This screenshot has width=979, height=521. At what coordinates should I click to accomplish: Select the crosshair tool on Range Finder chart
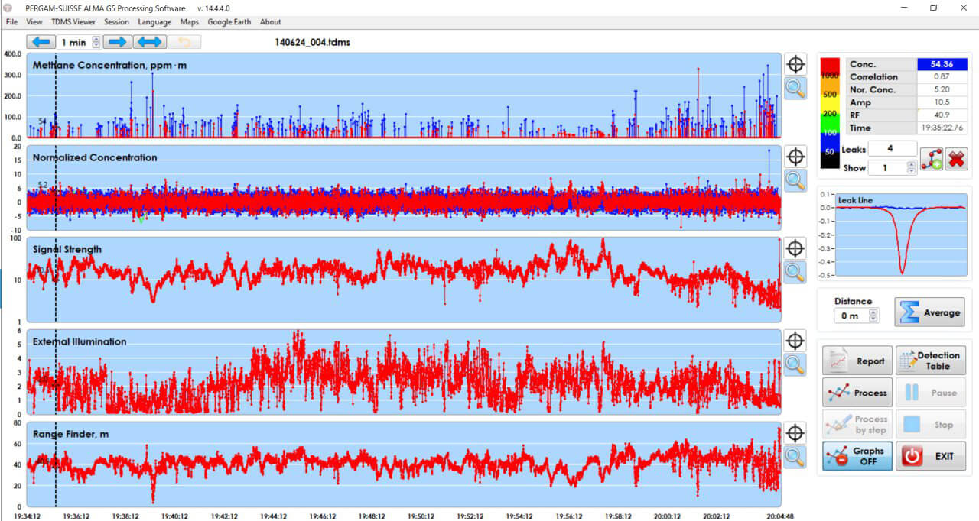pos(795,432)
